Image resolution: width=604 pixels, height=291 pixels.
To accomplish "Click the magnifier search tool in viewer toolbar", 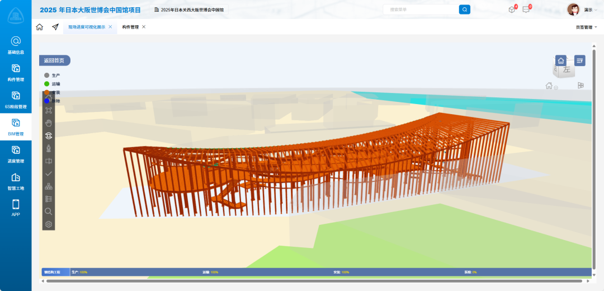I will click(x=49, y=212).
